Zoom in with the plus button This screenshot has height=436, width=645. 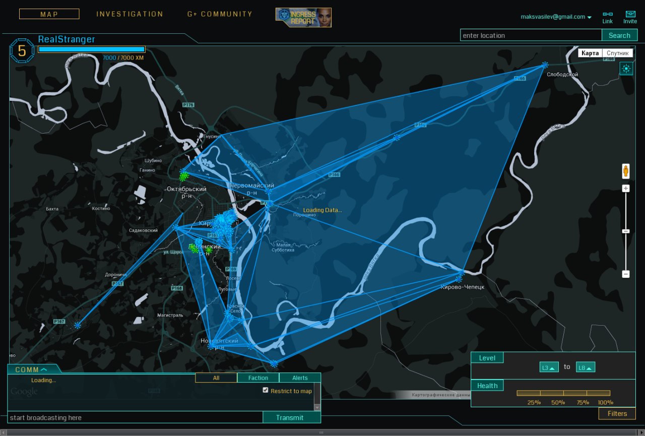[626, 189]
